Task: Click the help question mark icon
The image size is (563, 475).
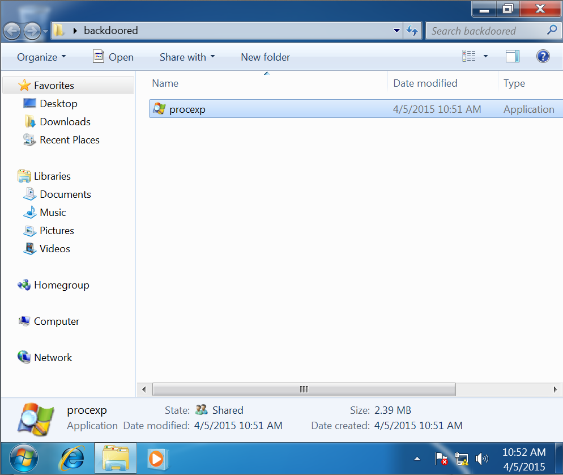Action: coord(543,56)
